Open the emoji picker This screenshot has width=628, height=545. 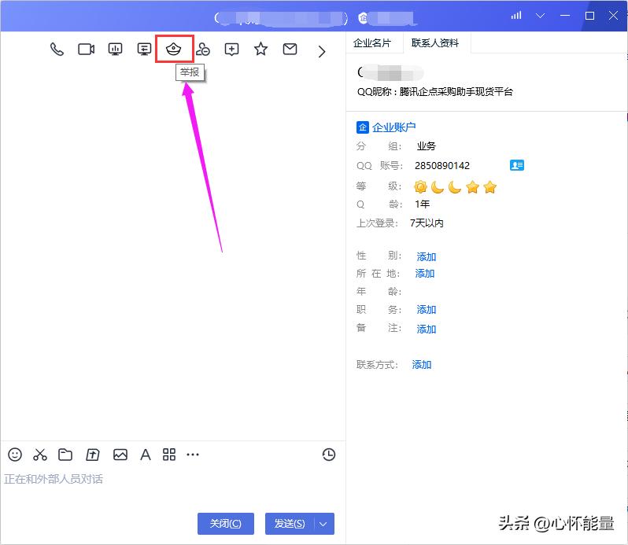coord(15,455)
